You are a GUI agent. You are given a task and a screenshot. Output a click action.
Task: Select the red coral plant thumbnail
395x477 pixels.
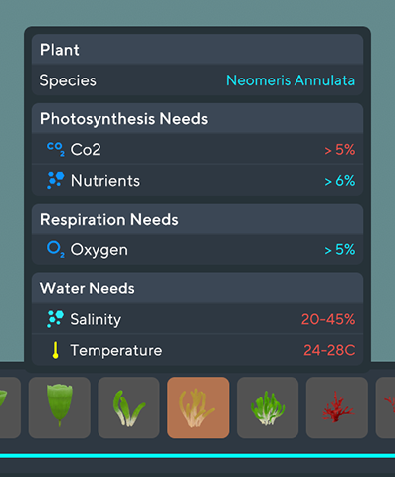337,407
